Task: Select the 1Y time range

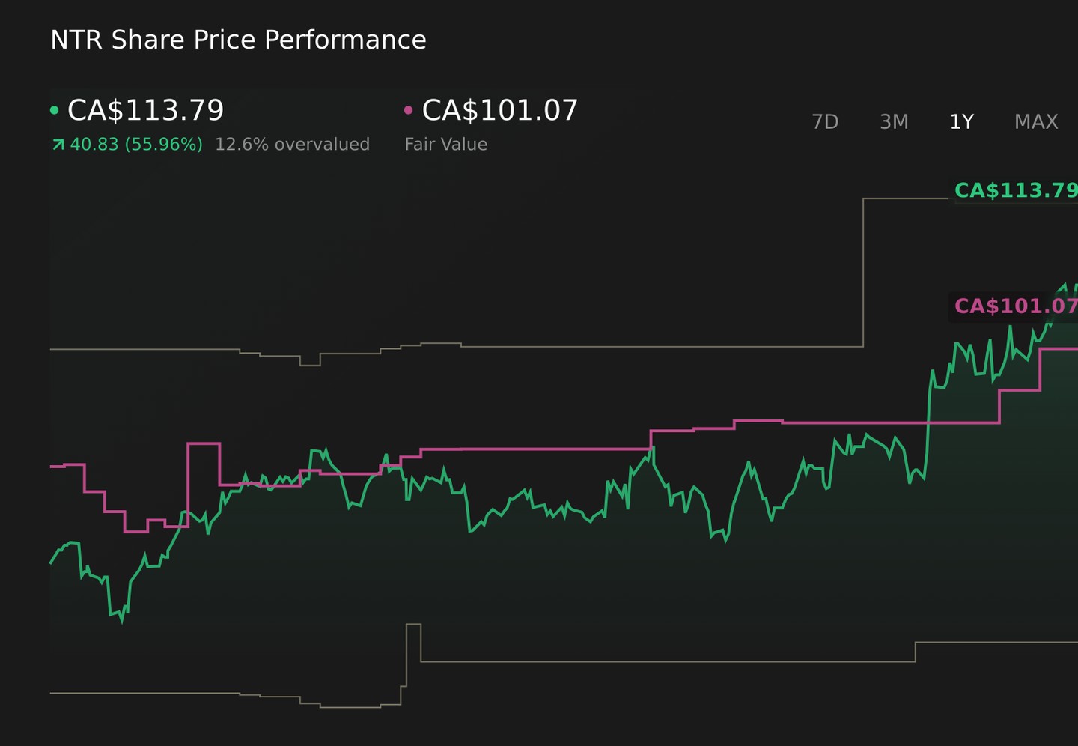Action: click(x=961, y=121)
